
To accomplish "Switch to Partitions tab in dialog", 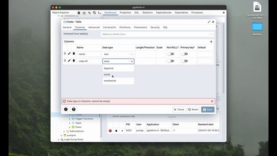I will coord(125,27).
